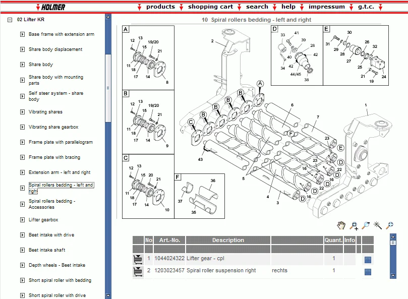Open Share body with mounting parts entry

[x=56, y=80]
